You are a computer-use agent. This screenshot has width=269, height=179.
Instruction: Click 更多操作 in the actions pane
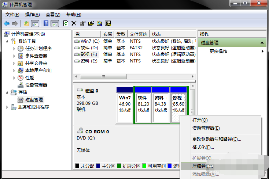(x=218, y=52)
